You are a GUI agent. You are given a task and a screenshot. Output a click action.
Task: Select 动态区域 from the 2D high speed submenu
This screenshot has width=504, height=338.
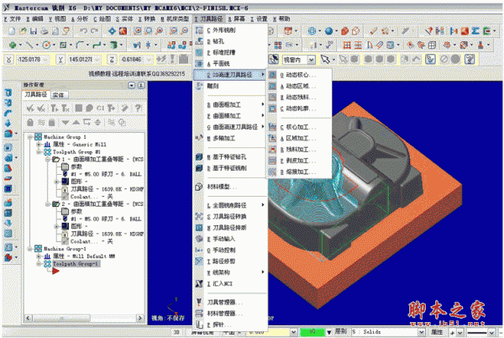click(299, 87)
